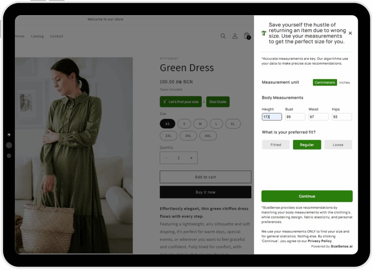Click the Size Guide button

click(218, 102)
